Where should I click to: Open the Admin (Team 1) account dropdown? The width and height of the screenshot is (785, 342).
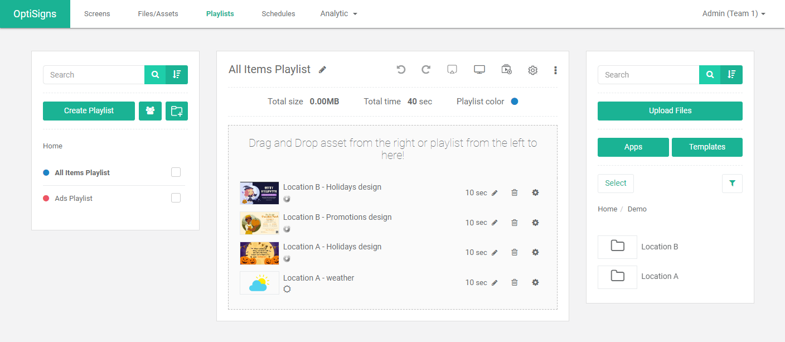point(733,14)
